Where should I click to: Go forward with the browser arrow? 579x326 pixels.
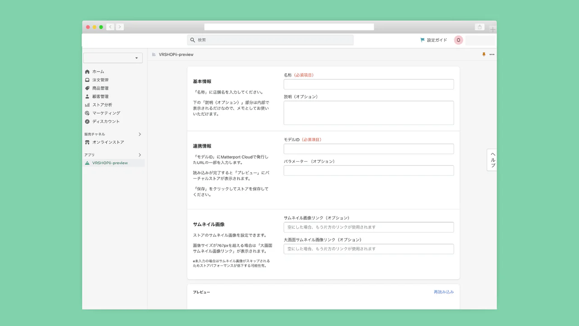click(x=119, y=27)
